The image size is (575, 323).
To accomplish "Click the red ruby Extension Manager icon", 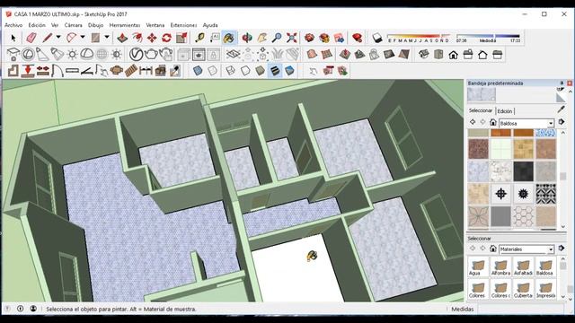I will (x=357, y=38).
